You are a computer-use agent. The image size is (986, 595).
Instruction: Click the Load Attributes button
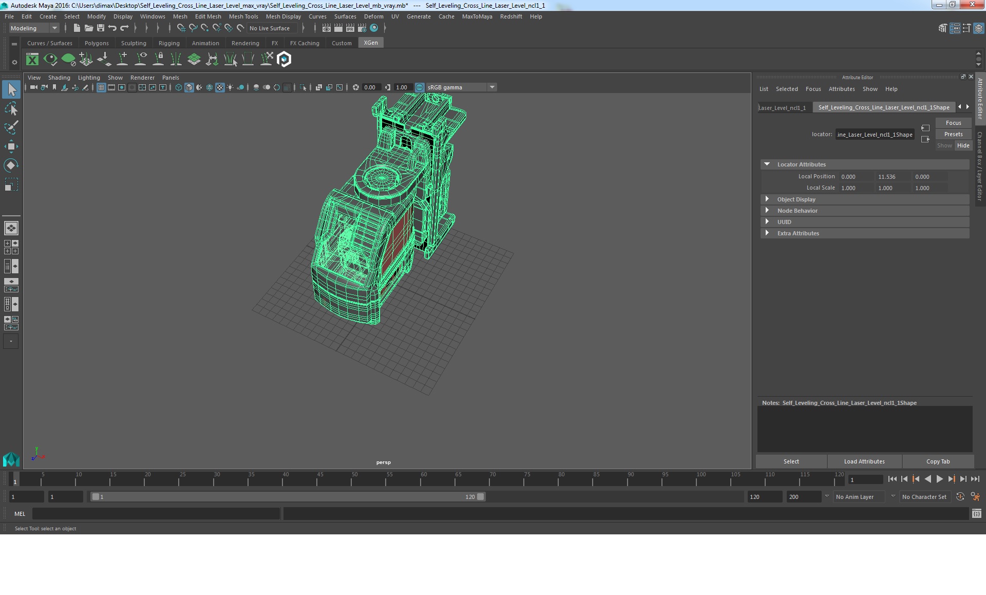coord(864,461)
